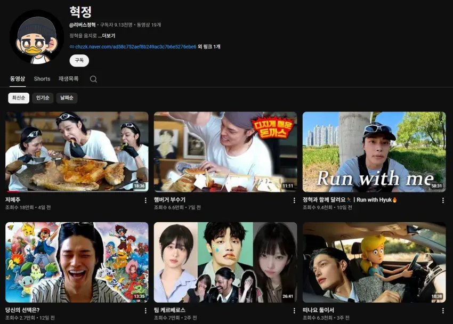Switch to the Shorts tab
Image resolution: width=453 pixels, height=324 pixels.
(x=42, y=79)
